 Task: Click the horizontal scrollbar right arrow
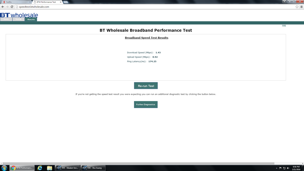click(303, 163)
